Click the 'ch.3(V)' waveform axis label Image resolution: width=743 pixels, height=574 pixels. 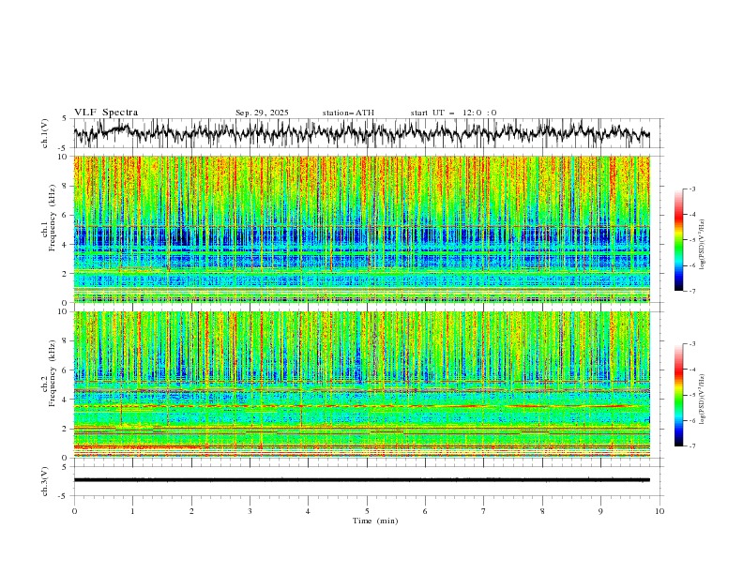(x=45, y=481)
